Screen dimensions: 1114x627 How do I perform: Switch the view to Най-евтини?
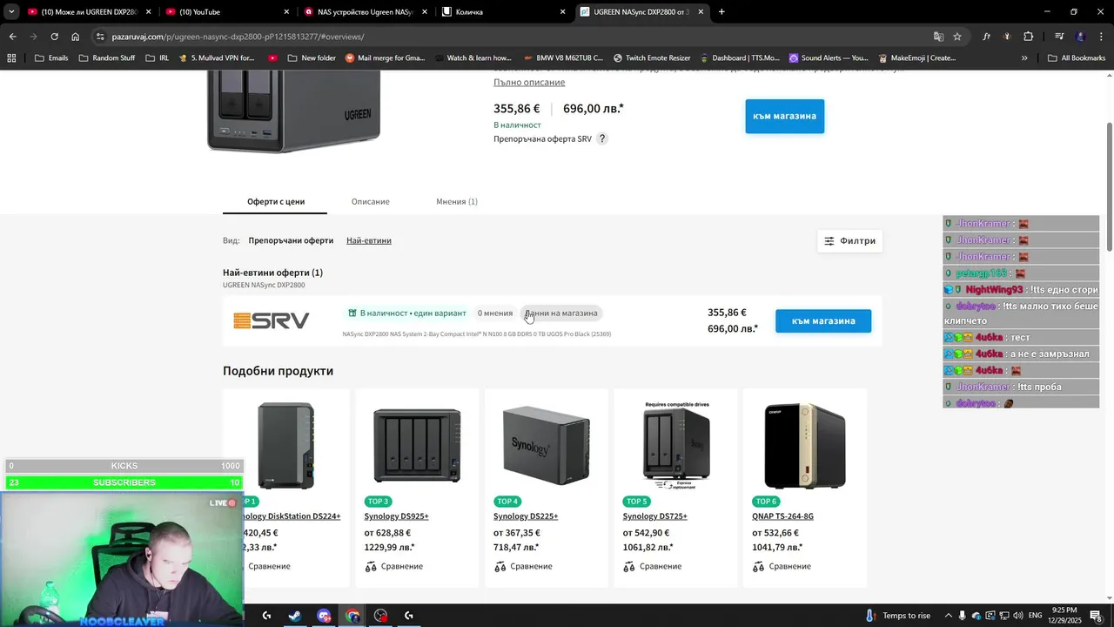(x=369, y=240)
